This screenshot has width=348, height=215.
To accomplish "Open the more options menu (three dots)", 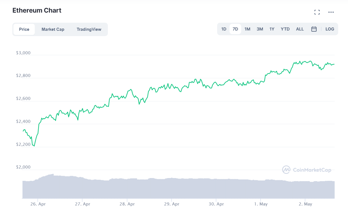I will tap(331, 12).
